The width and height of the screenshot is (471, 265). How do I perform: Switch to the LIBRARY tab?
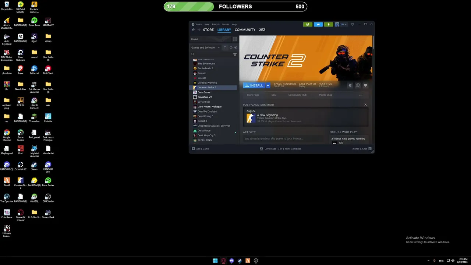(224, 30)
